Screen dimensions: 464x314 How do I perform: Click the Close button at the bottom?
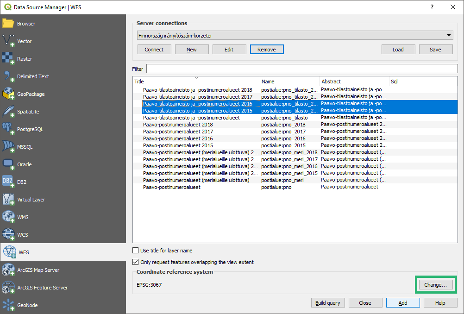tap(365, 303)
